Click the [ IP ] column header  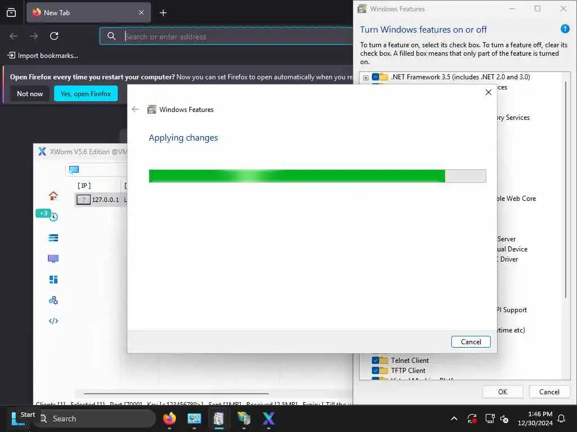pos(84,186)
